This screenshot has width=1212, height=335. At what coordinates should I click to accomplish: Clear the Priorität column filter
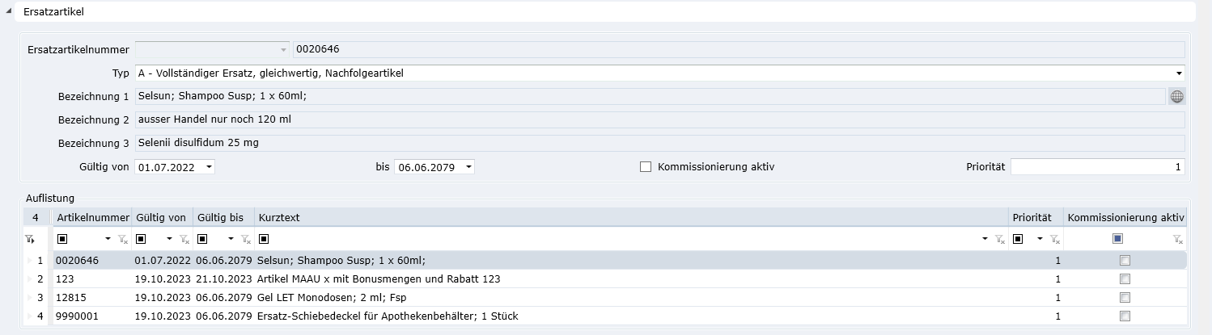tap(1054, 239)
